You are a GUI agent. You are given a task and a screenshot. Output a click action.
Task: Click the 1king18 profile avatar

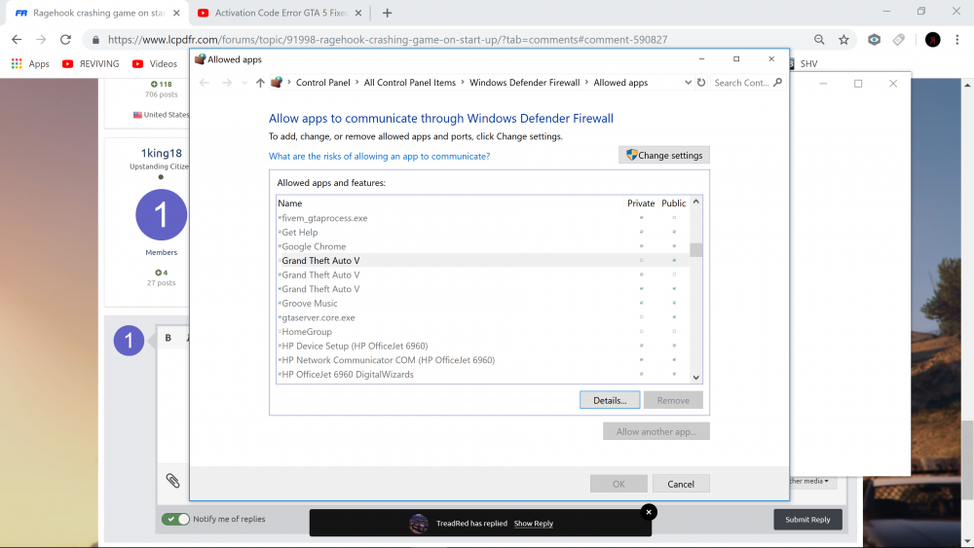point(162,215)
